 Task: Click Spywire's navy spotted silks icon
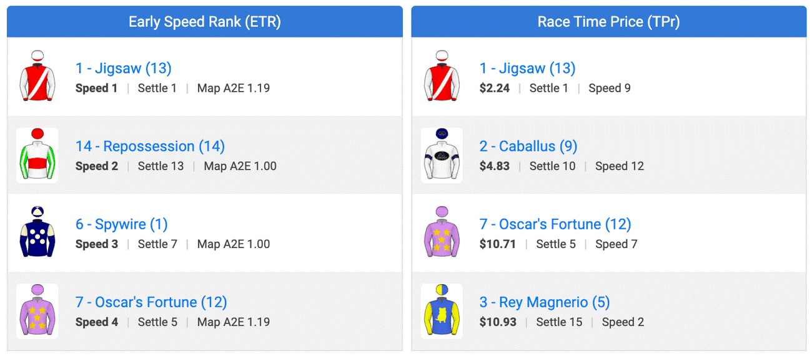coord(37,232)
